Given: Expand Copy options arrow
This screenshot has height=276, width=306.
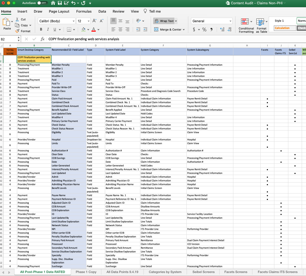Looking at the screenshot, I should click(x=30, y=25).
